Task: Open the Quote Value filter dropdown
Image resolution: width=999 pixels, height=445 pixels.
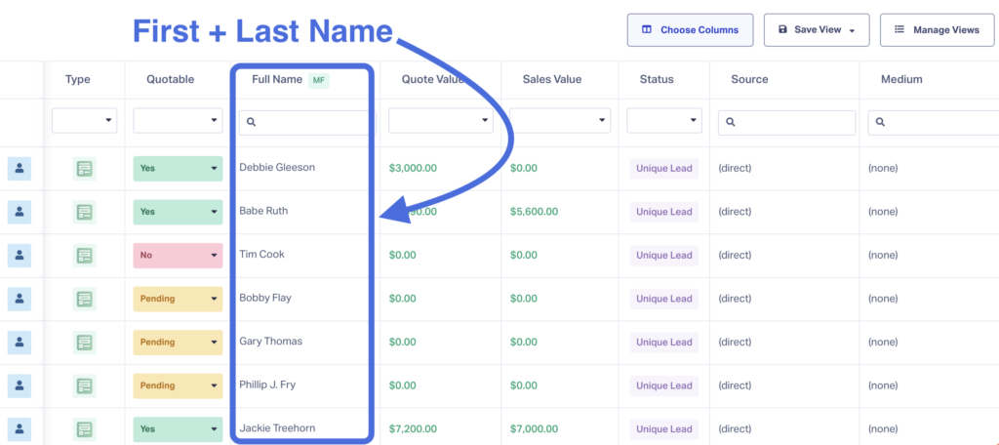Action: (441, 120)
